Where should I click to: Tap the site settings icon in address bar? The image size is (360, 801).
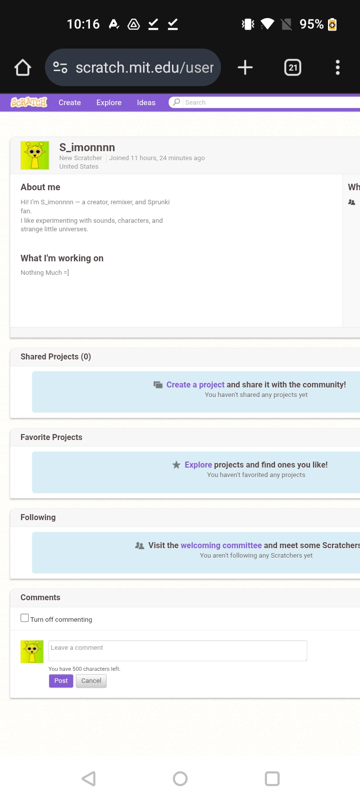60,68
